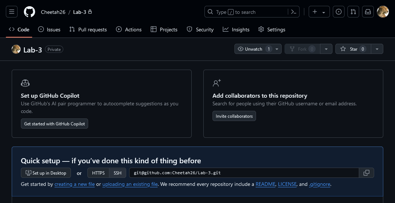Open the Unwatch notifications dropdown

pos(258,49)
